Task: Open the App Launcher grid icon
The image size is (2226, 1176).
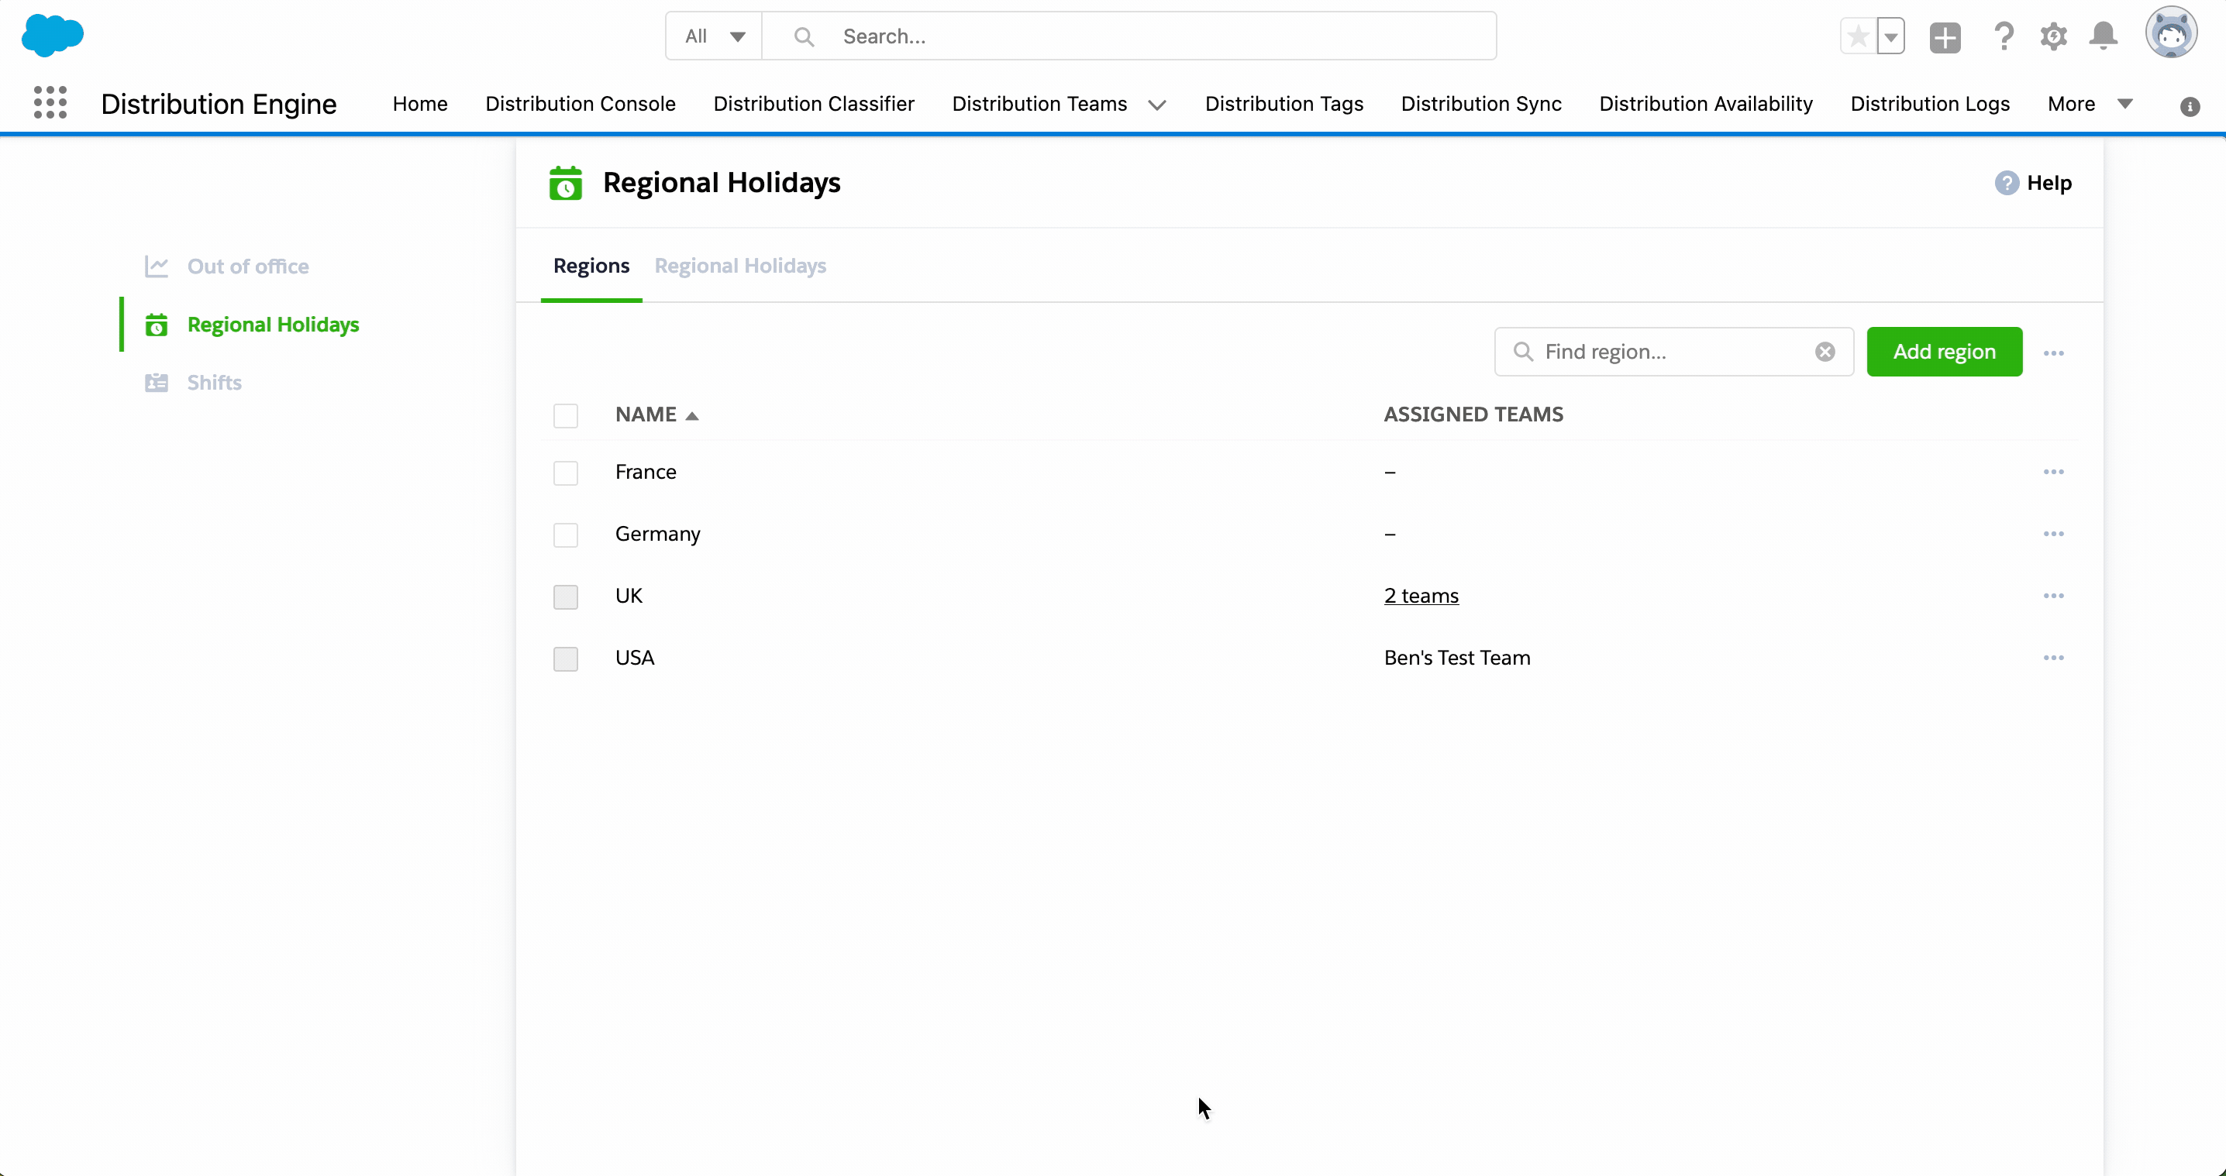Action: coord(50,103)
